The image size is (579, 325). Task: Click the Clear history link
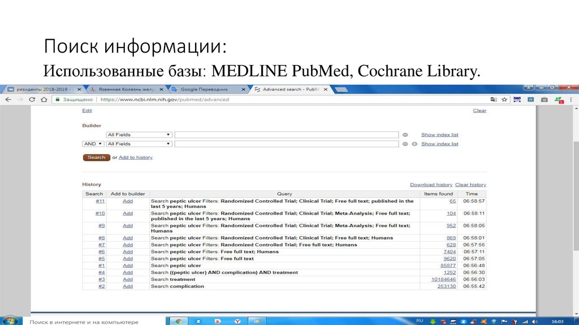click(470, 185)
